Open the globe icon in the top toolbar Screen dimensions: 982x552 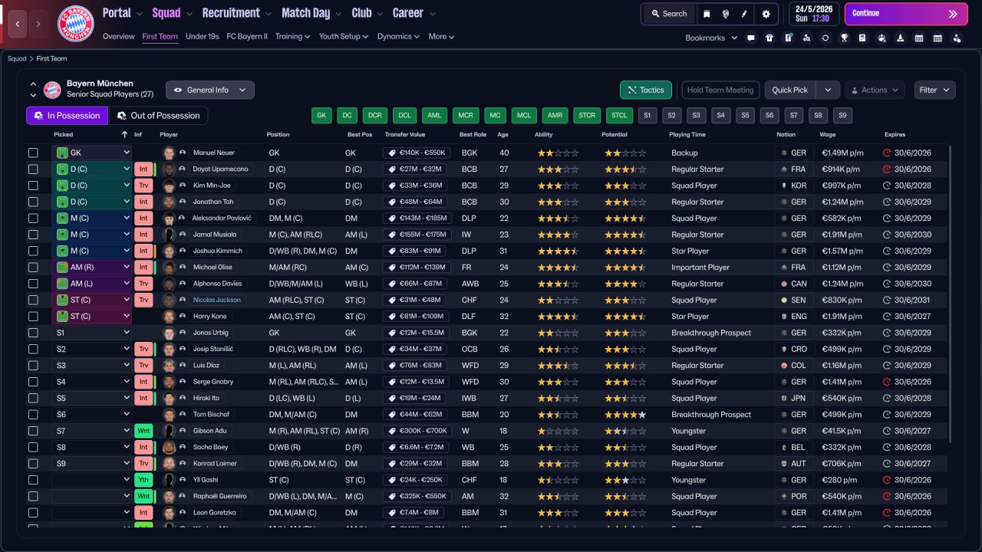coord(725,14)
